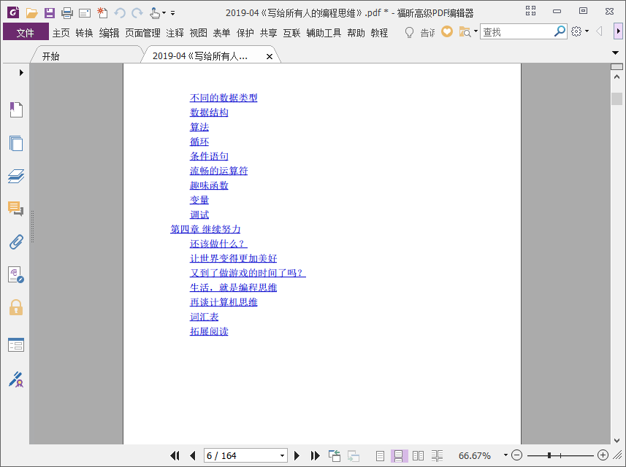Open the hand tool dropdown arrow

[x=164, y=13]
